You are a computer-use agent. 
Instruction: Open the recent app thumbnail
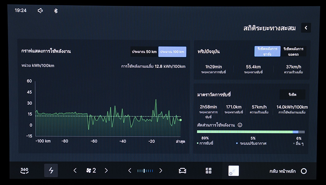coord(234,171)
